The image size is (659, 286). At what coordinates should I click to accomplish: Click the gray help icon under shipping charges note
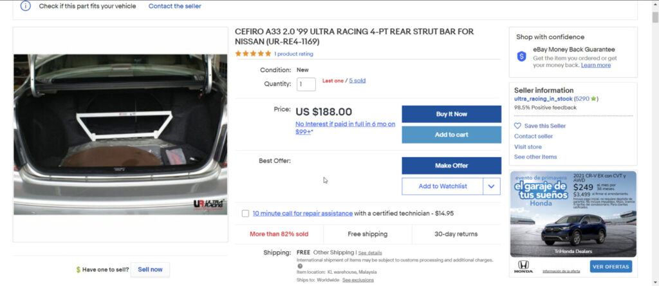click(x=300, y=266)
